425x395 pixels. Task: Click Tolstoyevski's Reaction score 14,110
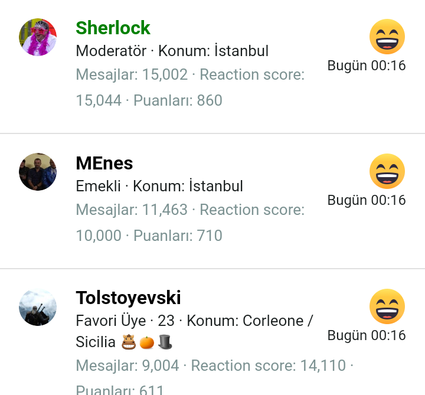coord(323,365)
